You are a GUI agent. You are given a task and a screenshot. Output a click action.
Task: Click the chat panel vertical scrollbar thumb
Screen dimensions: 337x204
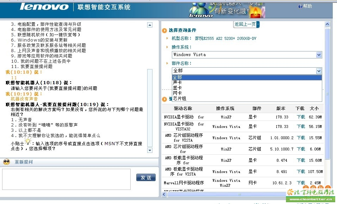(150, 108)
